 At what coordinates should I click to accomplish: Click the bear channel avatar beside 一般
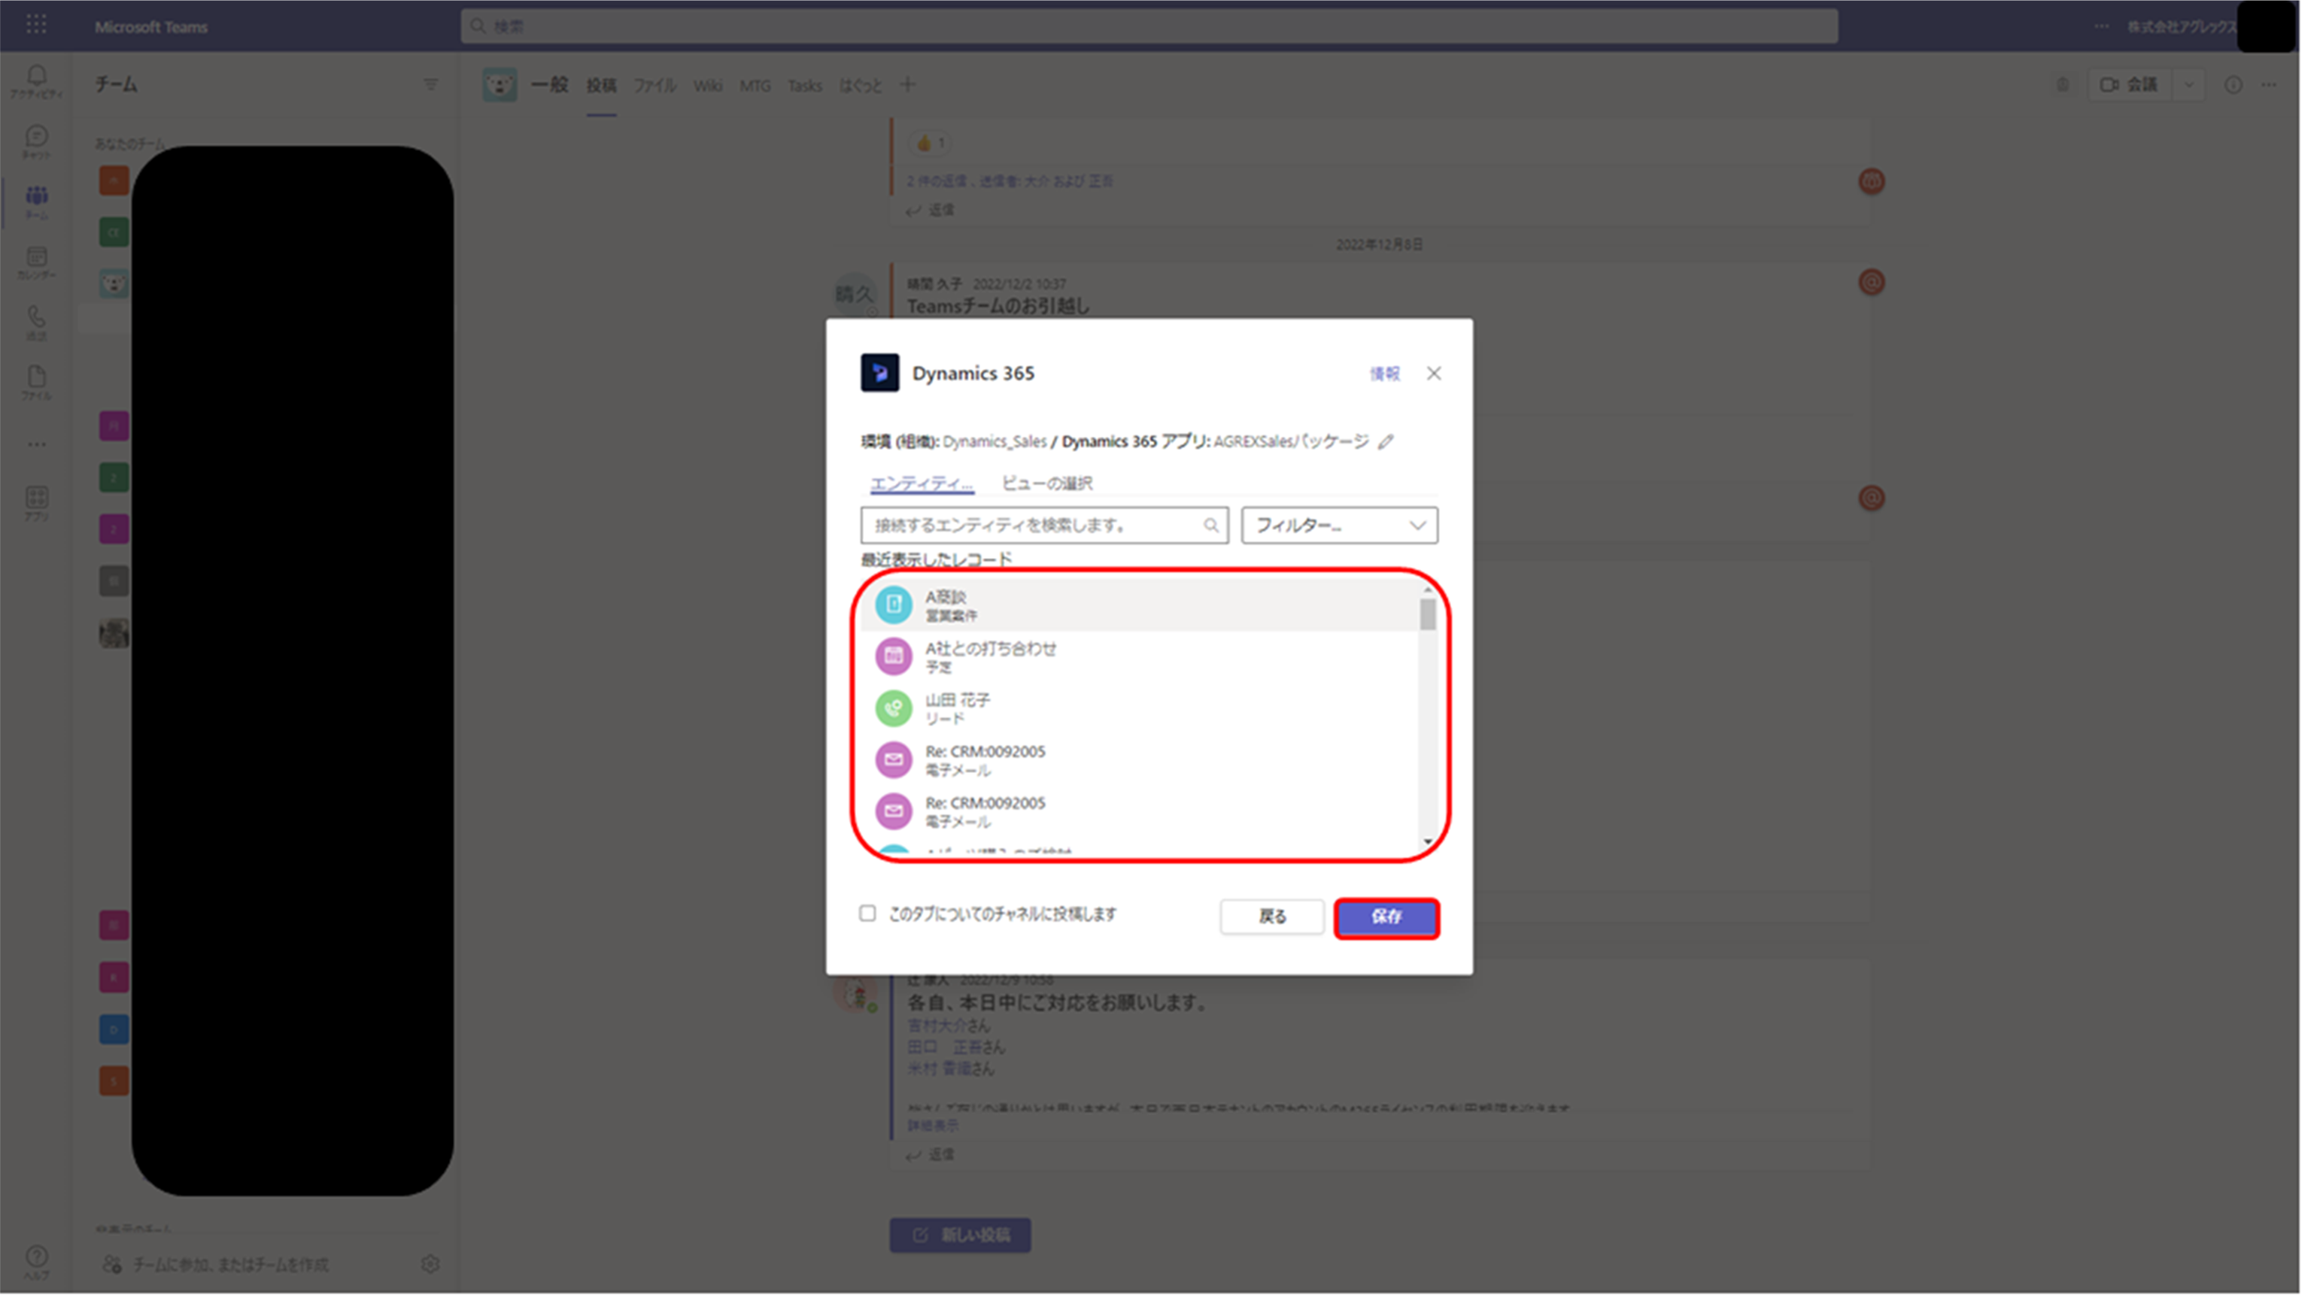[x=500, y=85]
